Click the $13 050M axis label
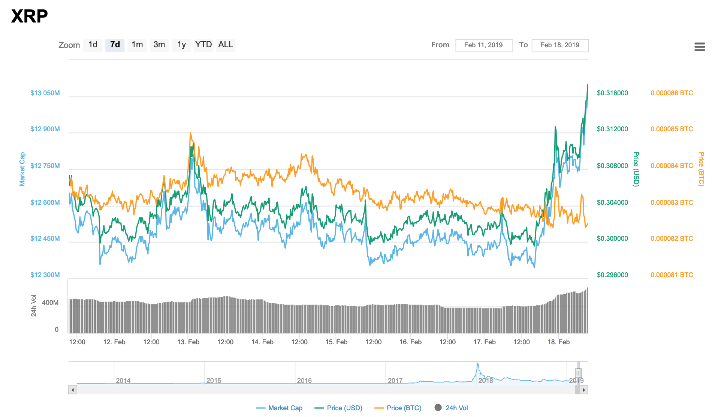 45,93
